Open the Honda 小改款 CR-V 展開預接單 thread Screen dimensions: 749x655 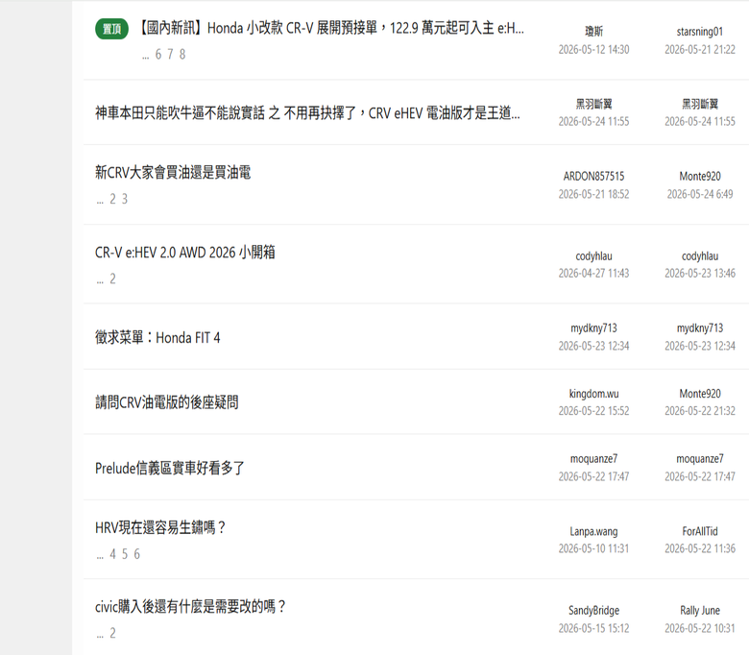330,28
